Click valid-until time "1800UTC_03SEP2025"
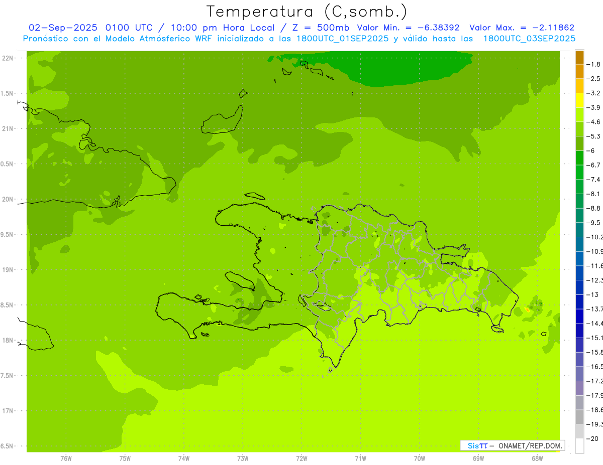Screen dimensions: 603x465 [529, 39]
